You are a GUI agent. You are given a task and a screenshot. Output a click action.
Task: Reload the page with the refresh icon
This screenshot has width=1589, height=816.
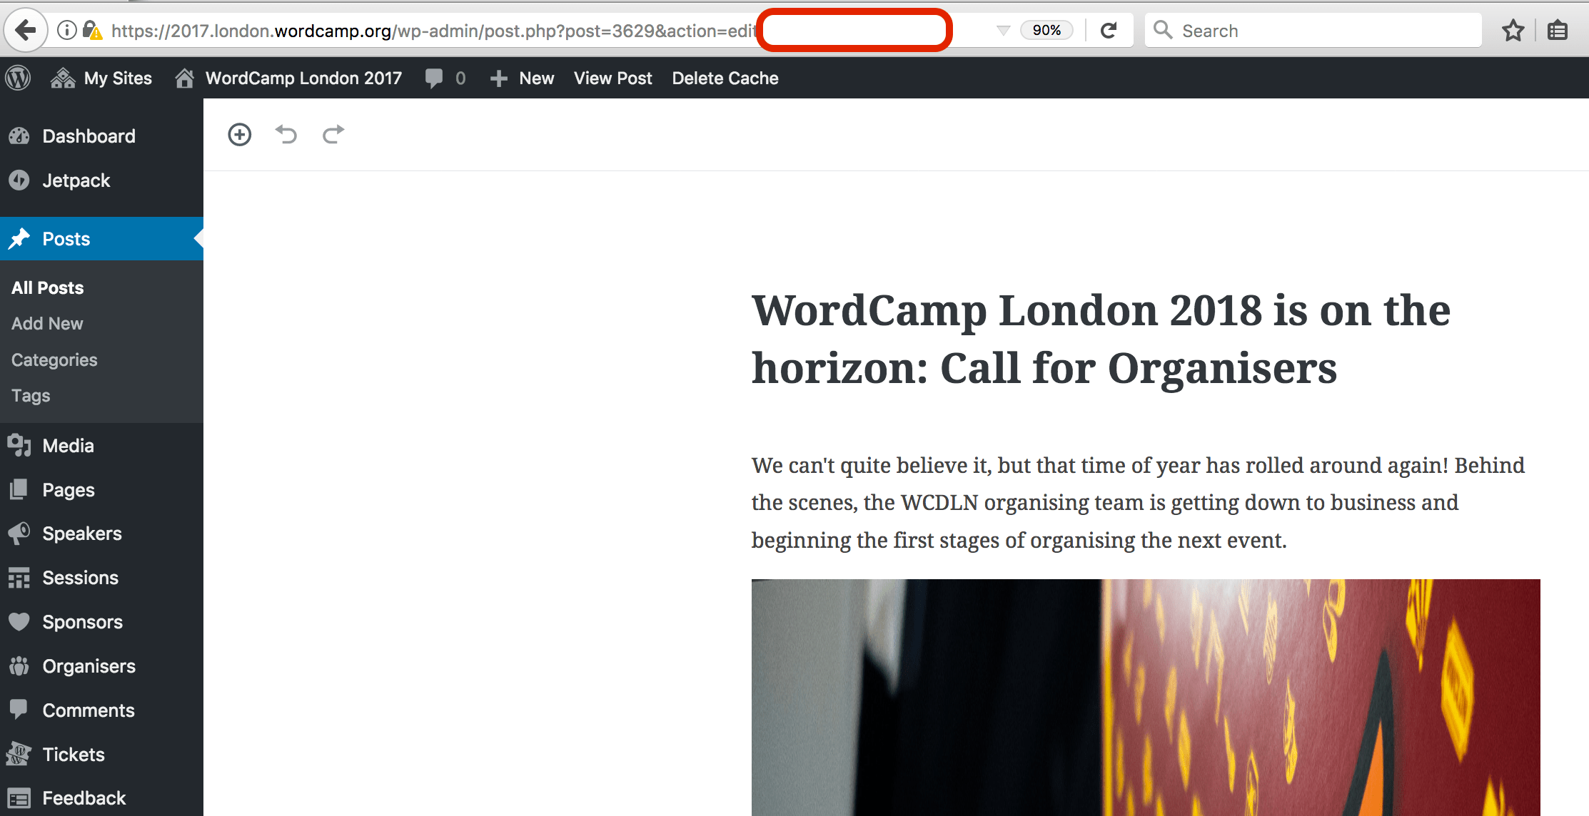[x=1109, y=30]
